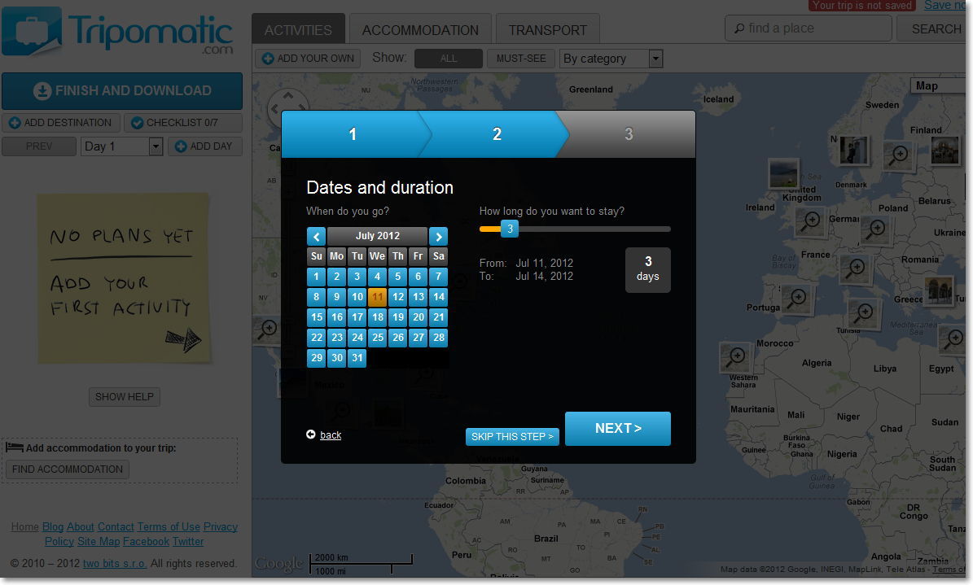Image resolution: width=973 pixels, height=585 pixels.
Task: Open the By category dropdown
Action: tap(611, 59)
